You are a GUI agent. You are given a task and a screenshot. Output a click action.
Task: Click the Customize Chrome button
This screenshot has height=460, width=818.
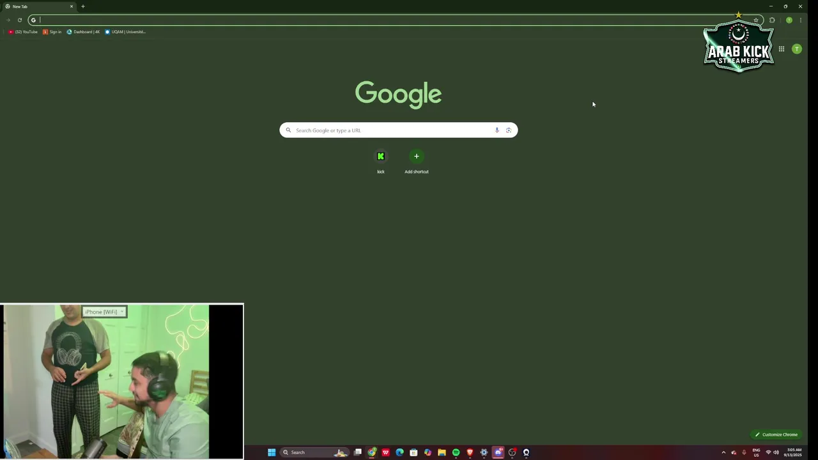tap(776, 434)
